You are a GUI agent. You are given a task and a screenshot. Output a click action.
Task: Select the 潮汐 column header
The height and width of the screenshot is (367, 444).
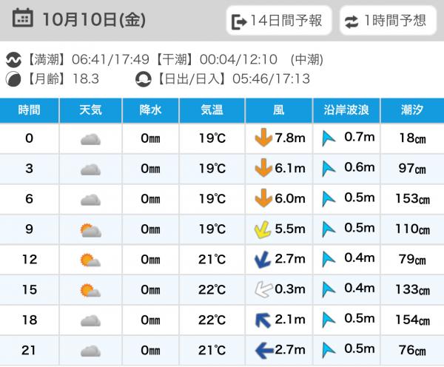(412, 110)
